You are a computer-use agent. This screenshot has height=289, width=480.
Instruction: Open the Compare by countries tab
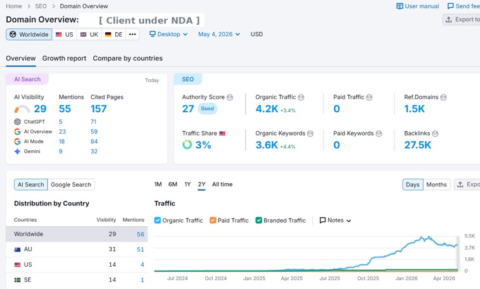click(x=128, y=58)
